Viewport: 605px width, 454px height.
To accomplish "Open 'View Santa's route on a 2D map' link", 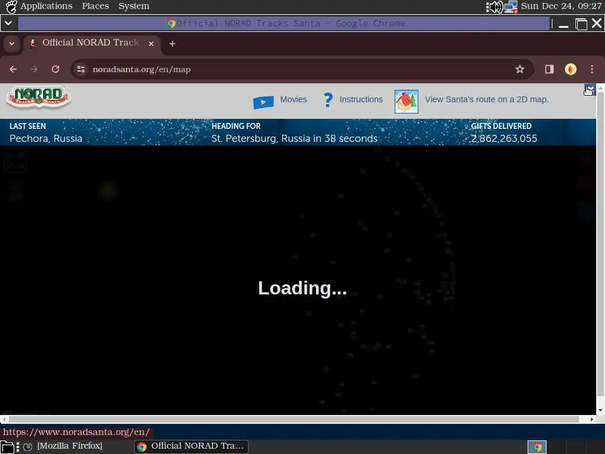I will (x=487, y=99).
